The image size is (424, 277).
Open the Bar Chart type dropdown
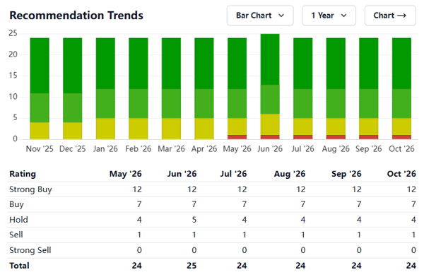tap(260, 16)
